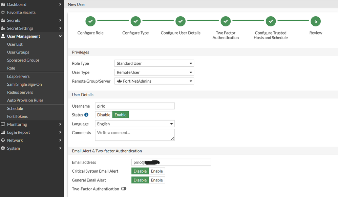The width and height of the screenshot is (338, 197).
Task: Click the New User page title
Action: [77, 4]
